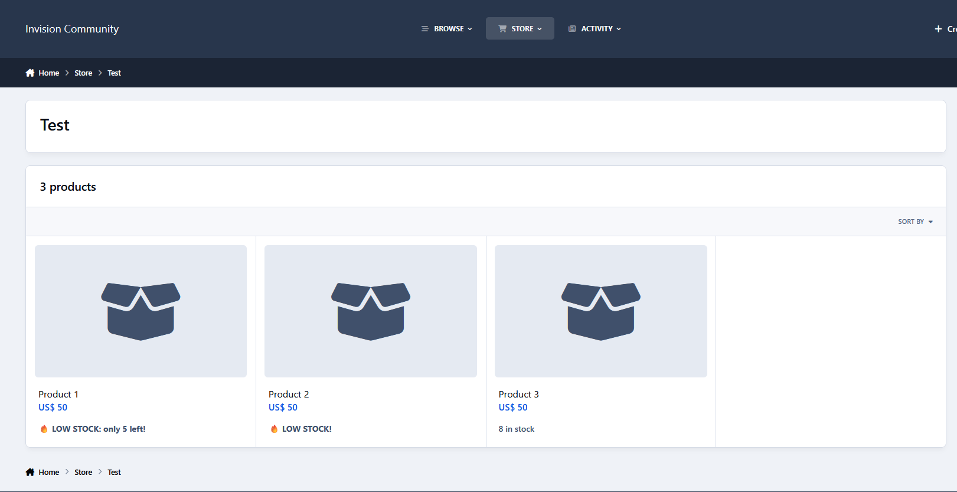
Task: Click the flame icon beside 'only 5 left'
Action: tap(44, 429)
